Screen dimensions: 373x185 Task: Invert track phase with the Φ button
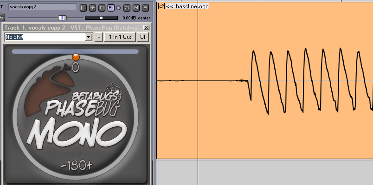(x=127, y=8)
